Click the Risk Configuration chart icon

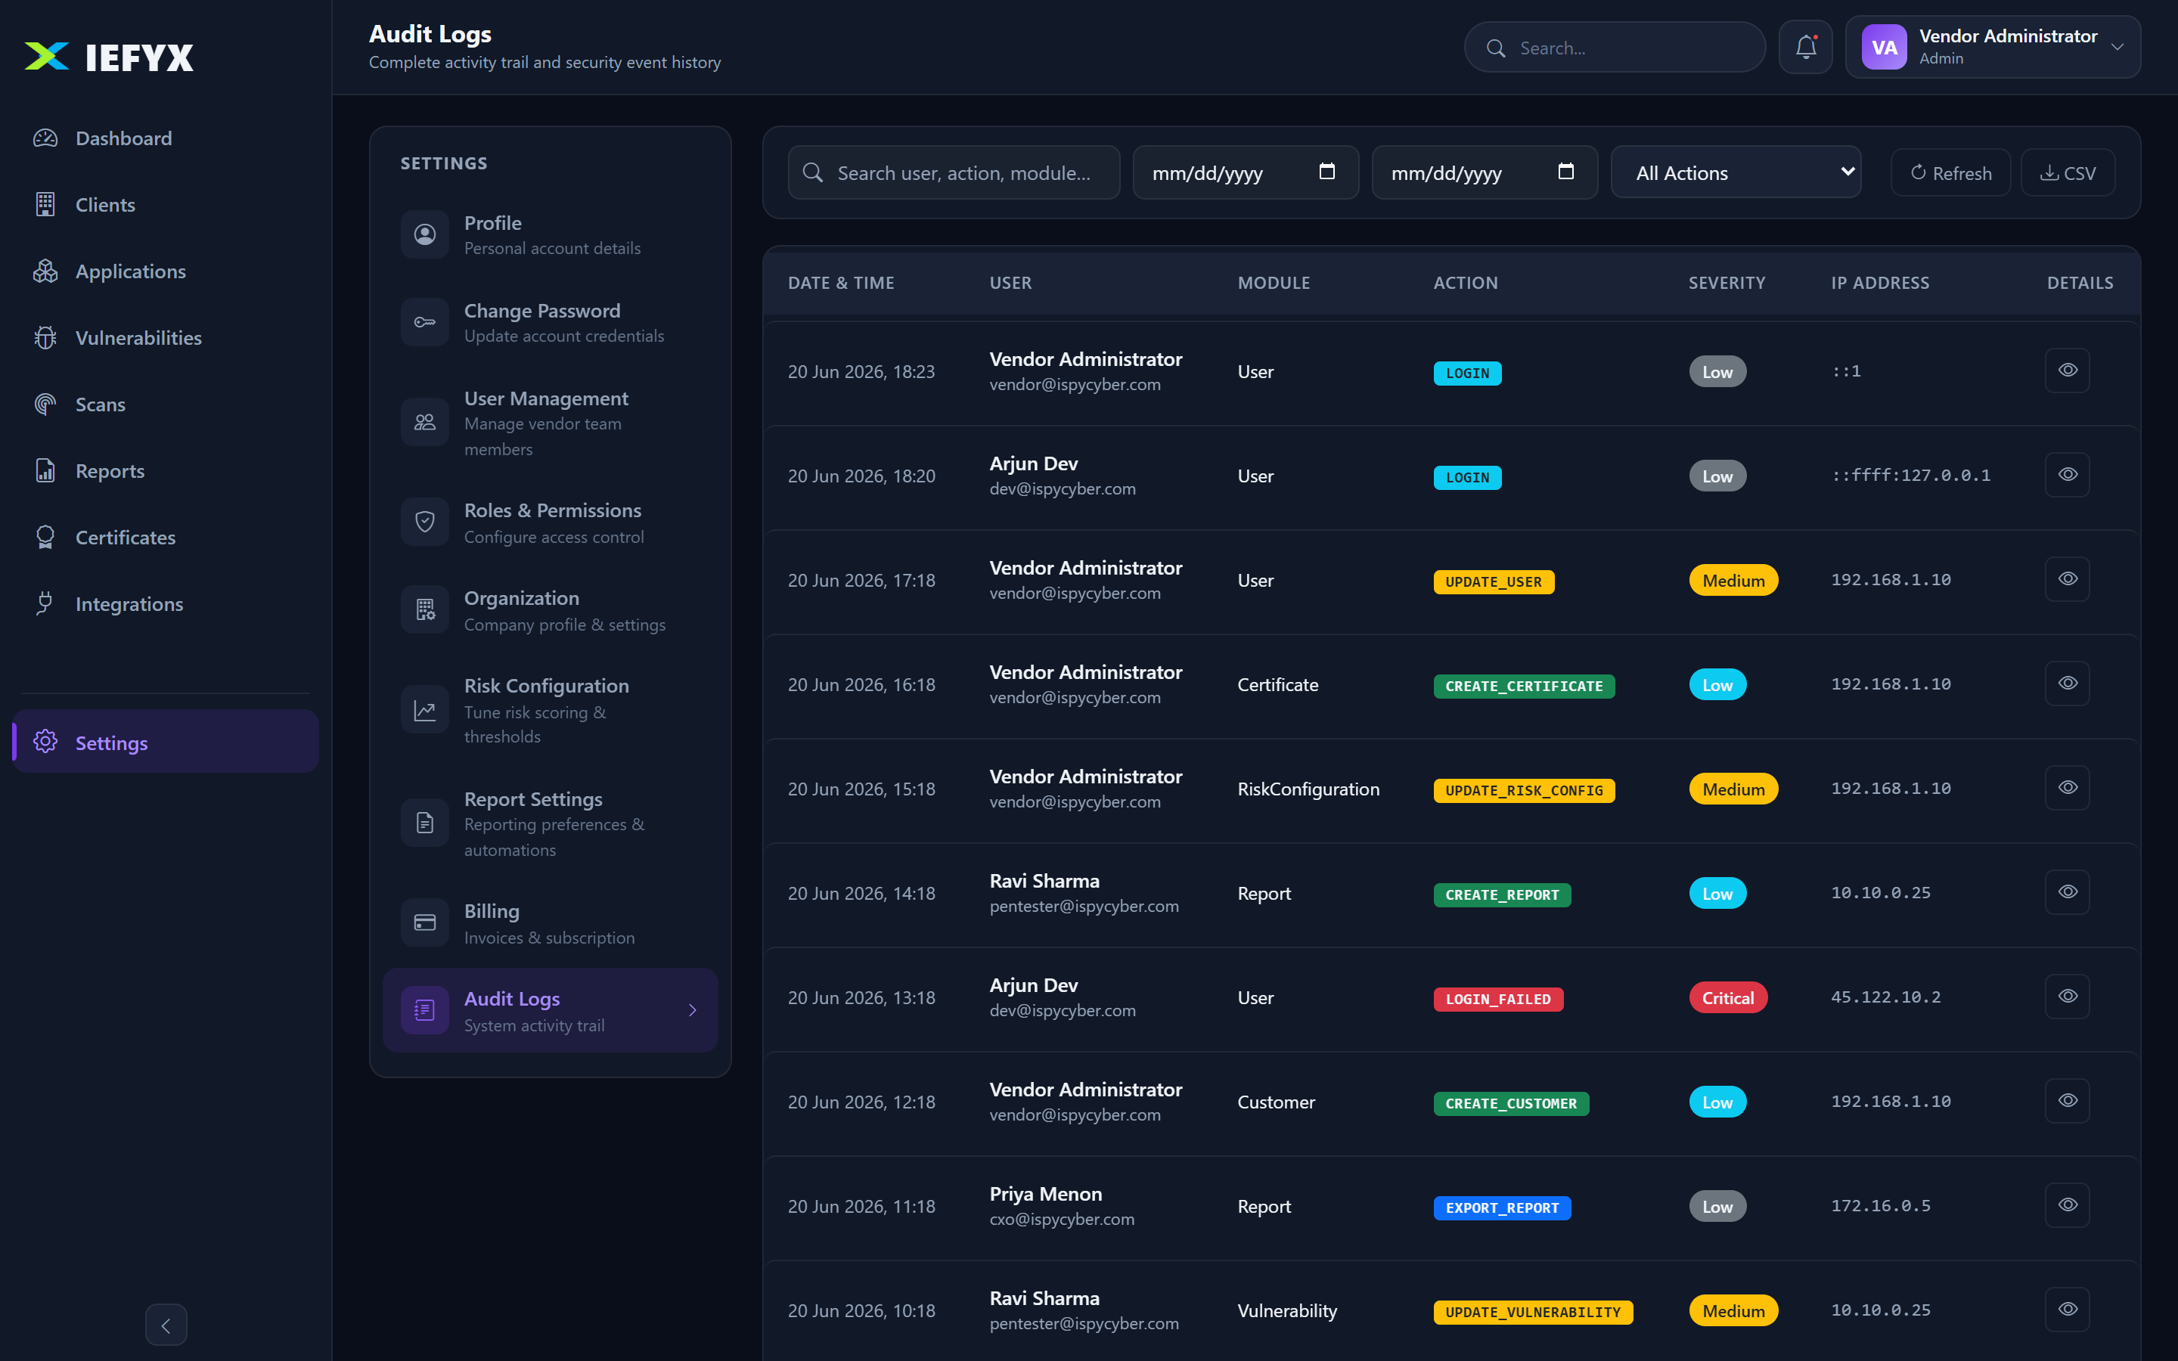coord(425,710)
